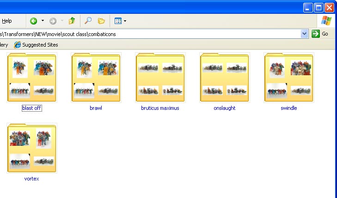Open the Help menu

coord(7,21)
